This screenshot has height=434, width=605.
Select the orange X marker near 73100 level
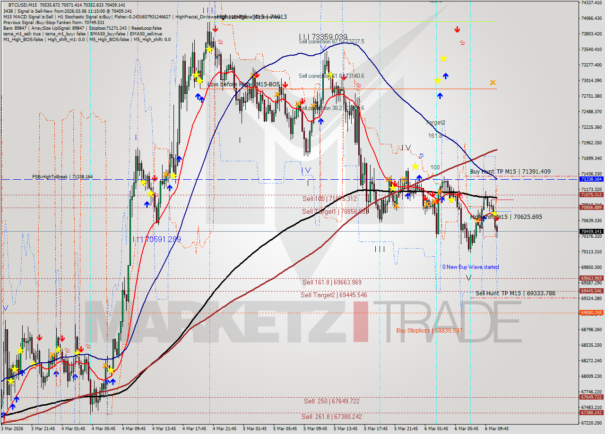[x=493, y=83]
